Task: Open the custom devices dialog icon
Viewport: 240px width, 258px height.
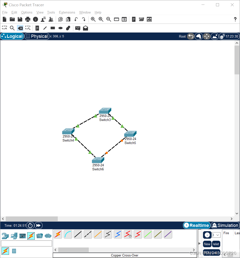Action: (124, 20)
